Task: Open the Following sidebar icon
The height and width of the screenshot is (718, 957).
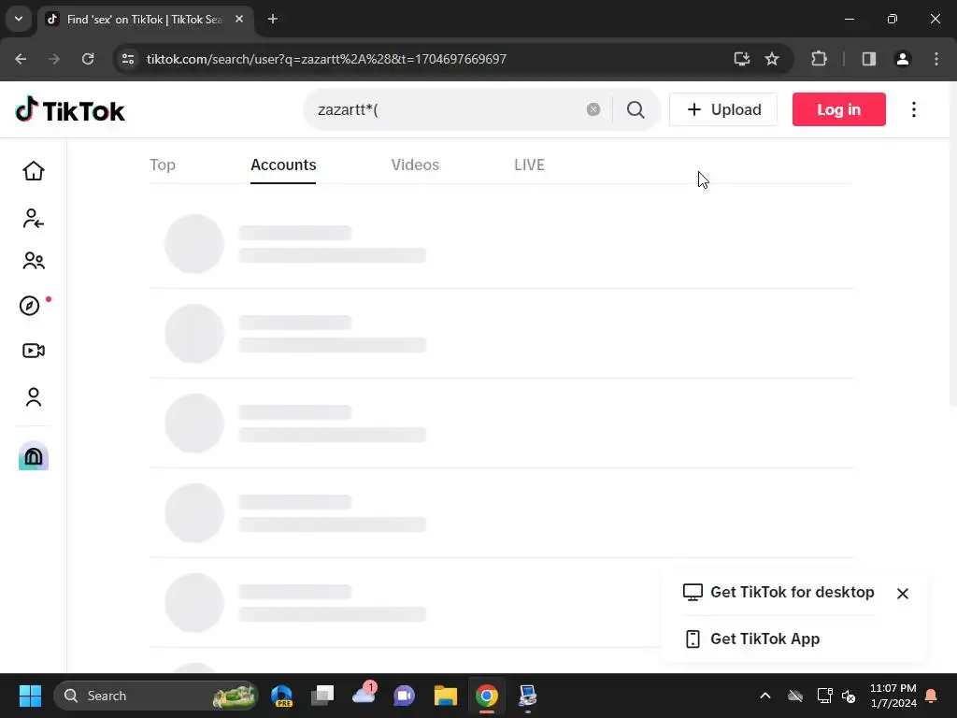Action: click(x=33, y=218)
